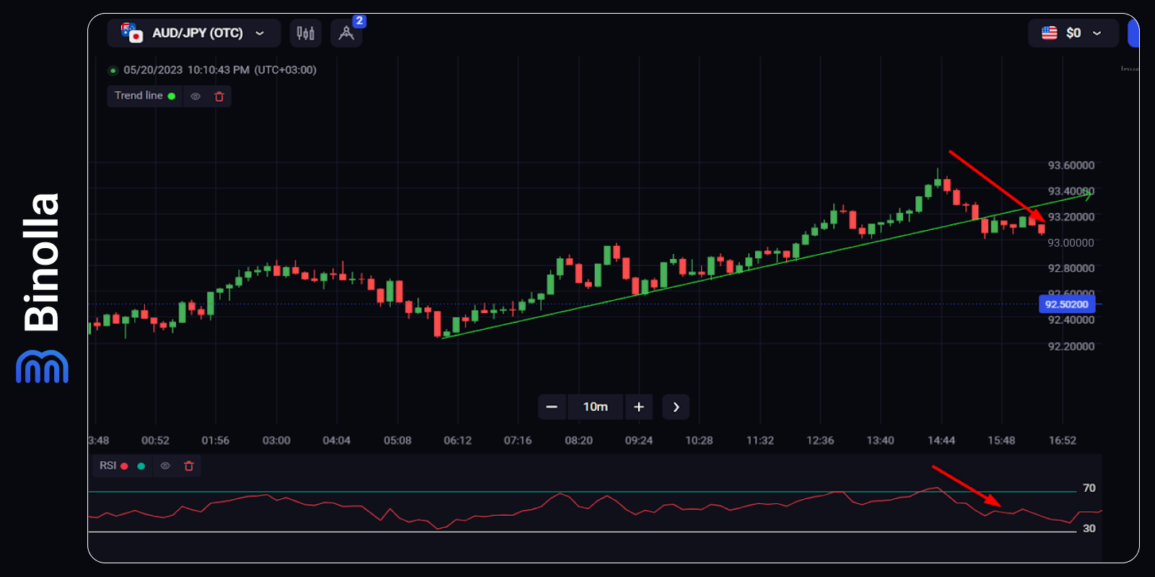Click the US flag account icon
Viewport: 1155px width, 577px height.
pyautogui.click(x=1049, y=33)
